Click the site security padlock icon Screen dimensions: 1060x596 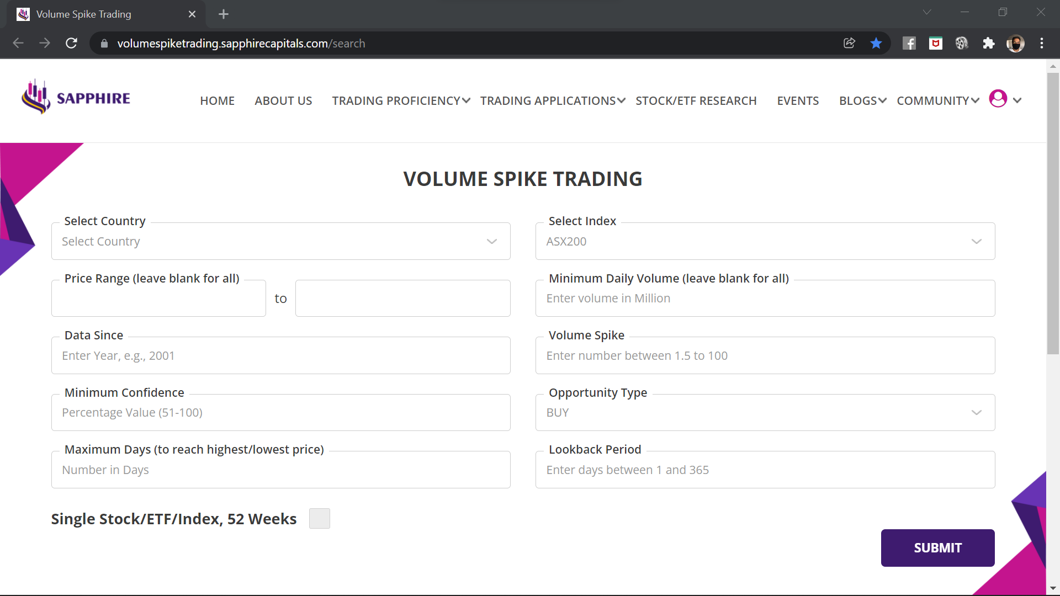(103, 43)
